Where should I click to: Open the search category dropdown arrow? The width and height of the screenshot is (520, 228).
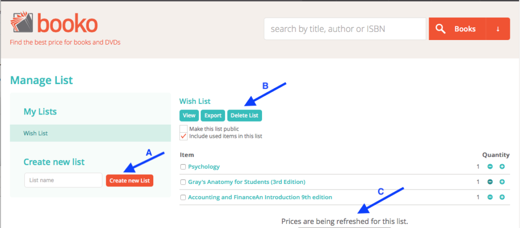click(x=498, y=29)
